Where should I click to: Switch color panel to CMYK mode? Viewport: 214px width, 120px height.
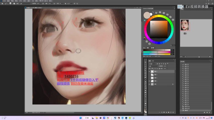pos(156,56)
